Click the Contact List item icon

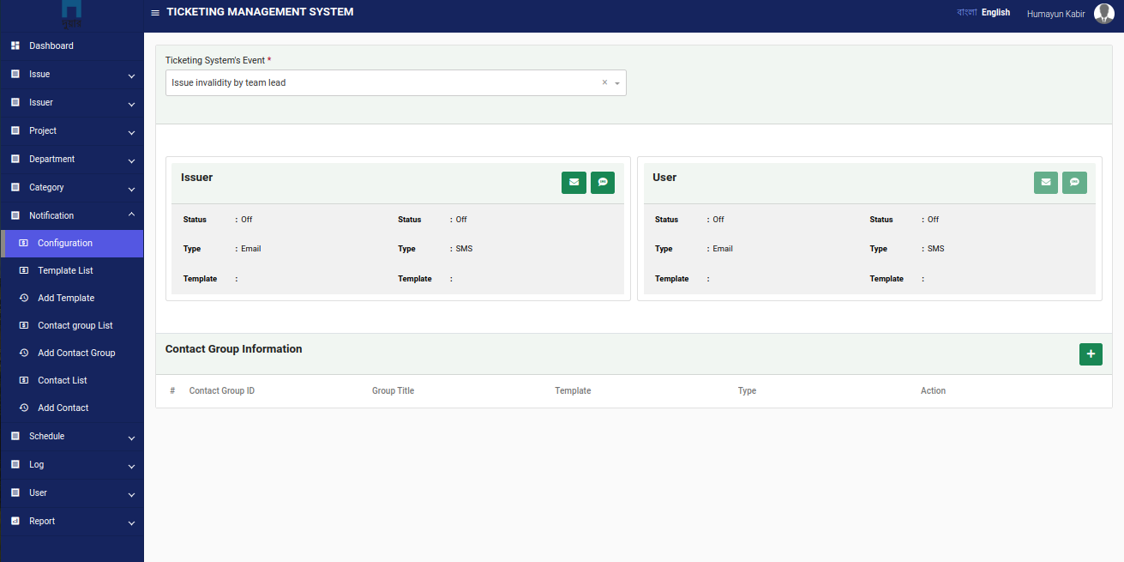pyautogui.click(x=24, y=380)
